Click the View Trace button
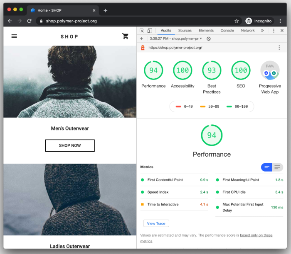The image size is (291, 254). pos(156,223)
